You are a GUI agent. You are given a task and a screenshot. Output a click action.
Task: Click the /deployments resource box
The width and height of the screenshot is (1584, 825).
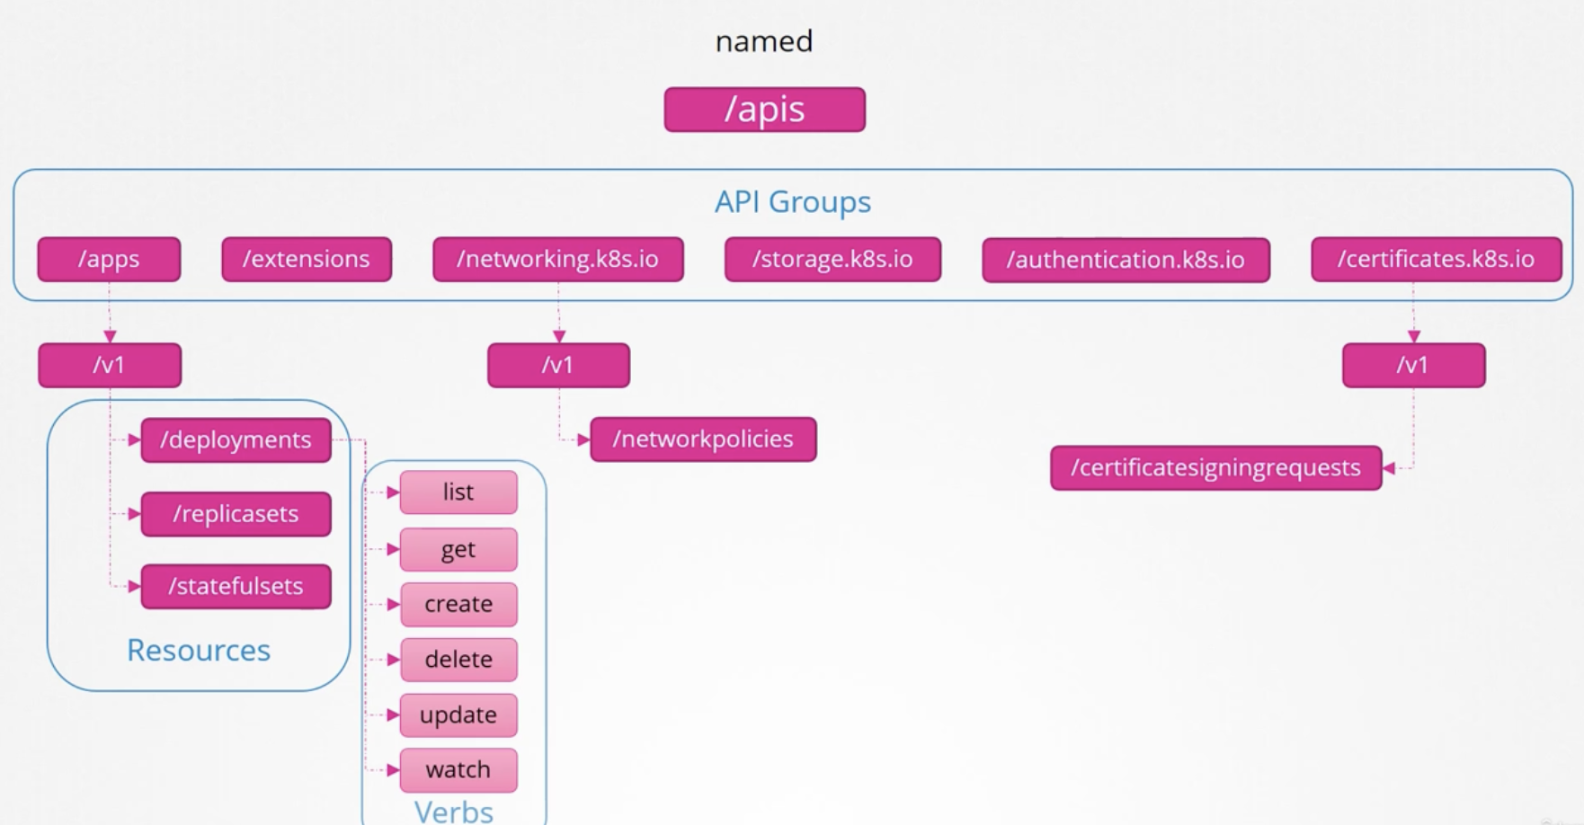236,440
